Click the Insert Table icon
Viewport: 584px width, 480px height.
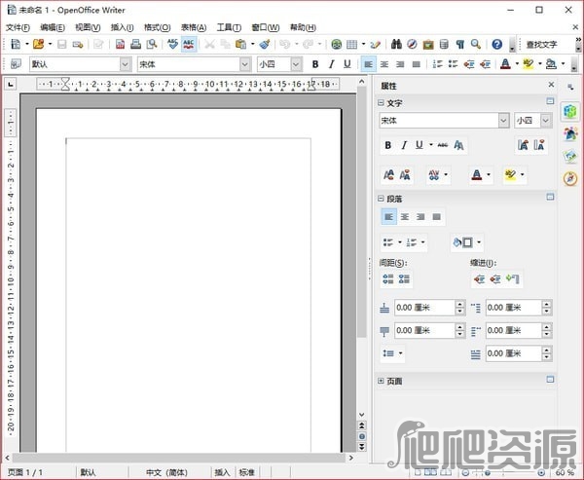pyautogui.click(x=351, y=44)
